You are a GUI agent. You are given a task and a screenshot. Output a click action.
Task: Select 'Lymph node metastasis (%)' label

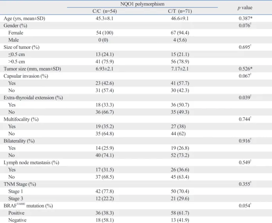pyautogui.click(x=31, y=163)
